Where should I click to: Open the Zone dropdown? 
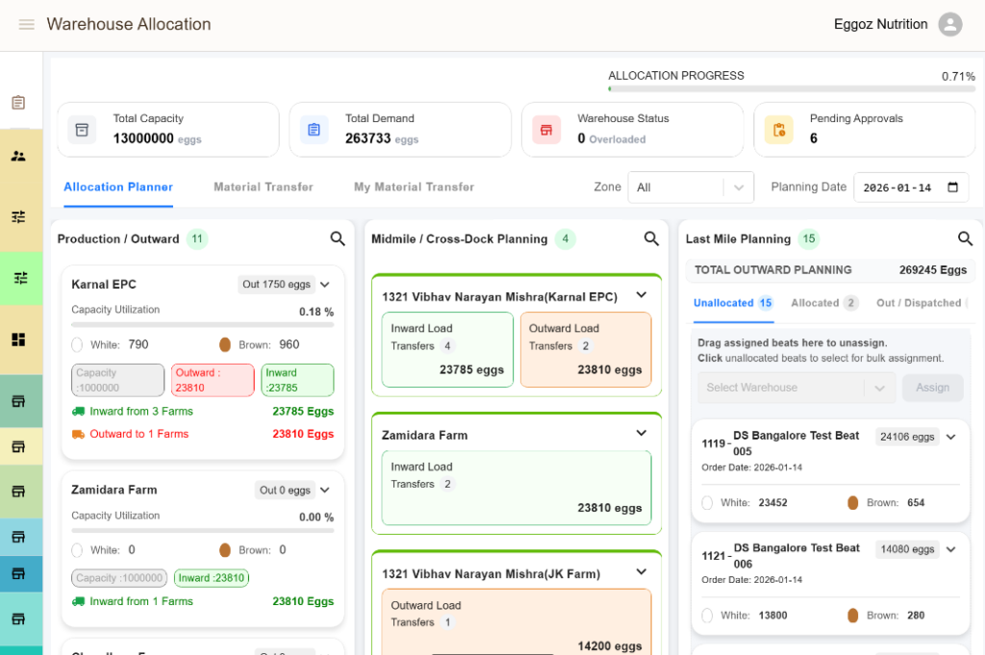(x=690, y=188)
